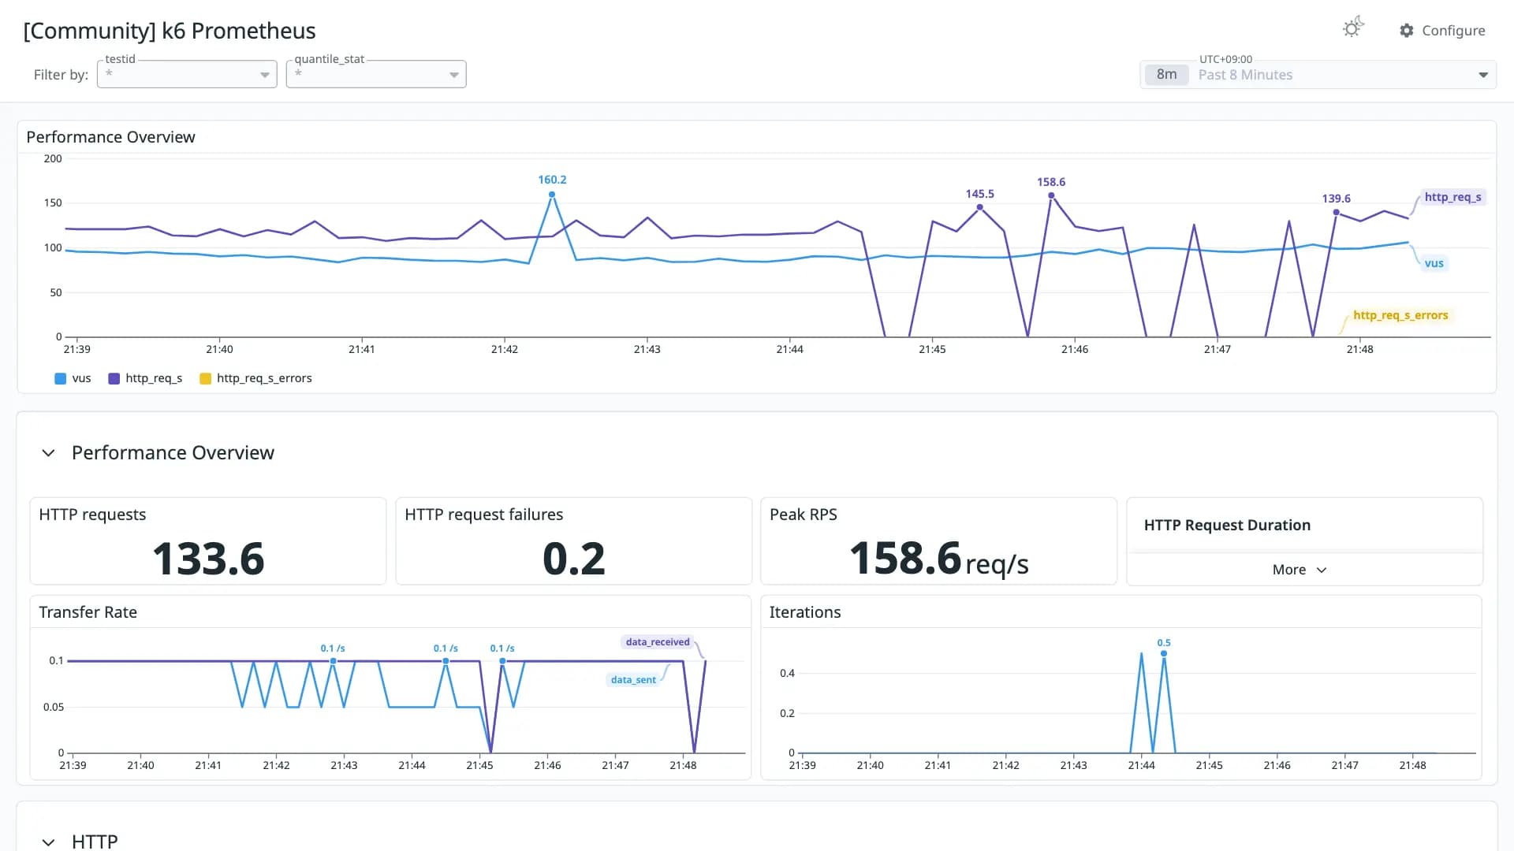Image resolution: width=1514 pixels, height=851 pixels.
Task: Open the quantile_stat filter dropdown
Action: point(376,74)
